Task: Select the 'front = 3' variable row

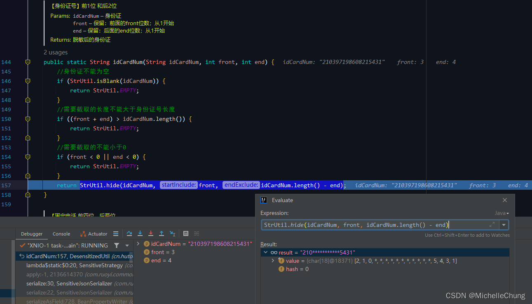Action: (163, 252)
